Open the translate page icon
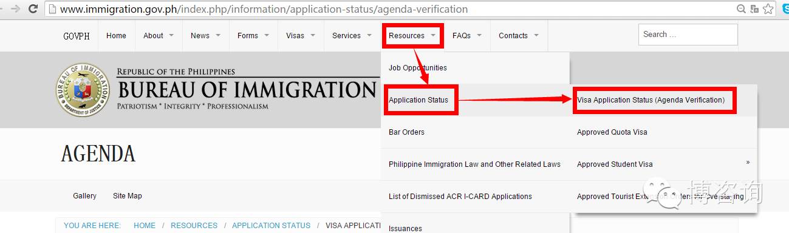The width and height of the screenshot is (789, 233). click(x=754, y=9)
